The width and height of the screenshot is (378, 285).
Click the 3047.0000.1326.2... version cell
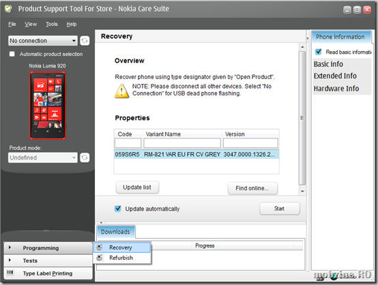249,154
